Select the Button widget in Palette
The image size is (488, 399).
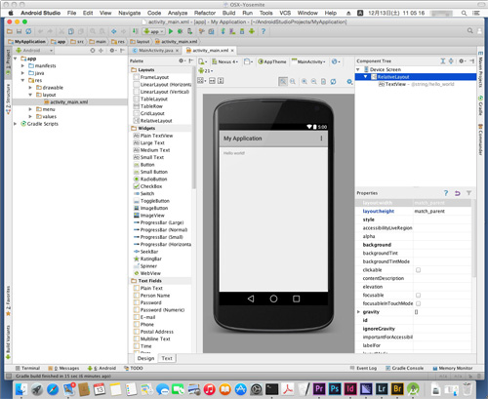click(144, 165)
